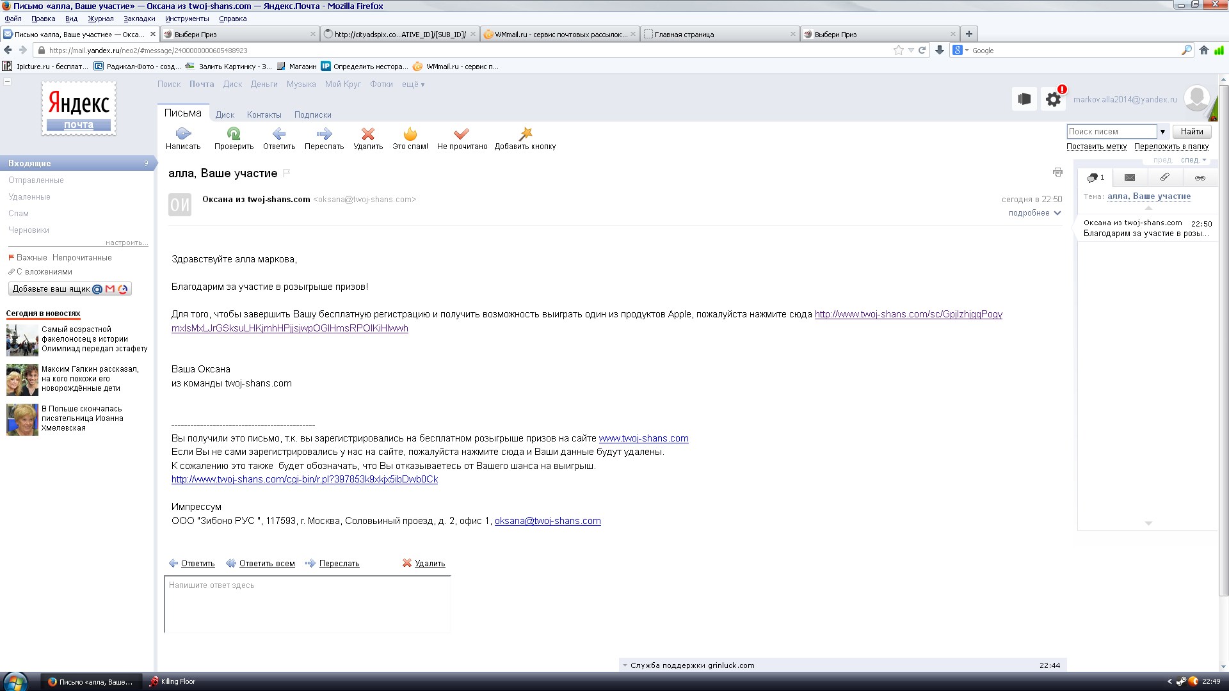Click the page vertical scrollbar
The height and width of the screenshot is (691, 1229).
point(1223,339)
